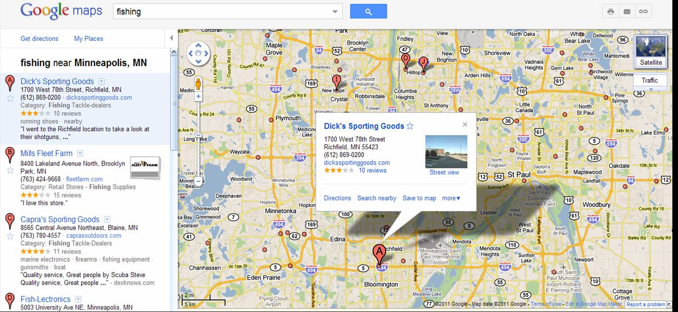Expand the 'more' menu in info popup
Viewport: 678px width, 312px height.
tap(451, 198)
